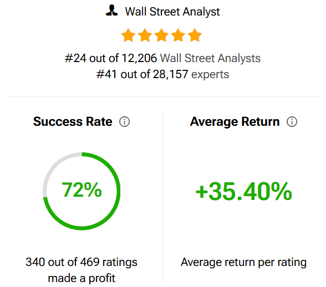Click the Average Return info icon

pyautogui.click(x=292, y=121)
